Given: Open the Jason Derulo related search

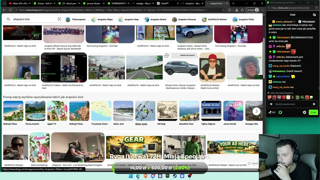Looking at the screenshot, I should point(233,113).
